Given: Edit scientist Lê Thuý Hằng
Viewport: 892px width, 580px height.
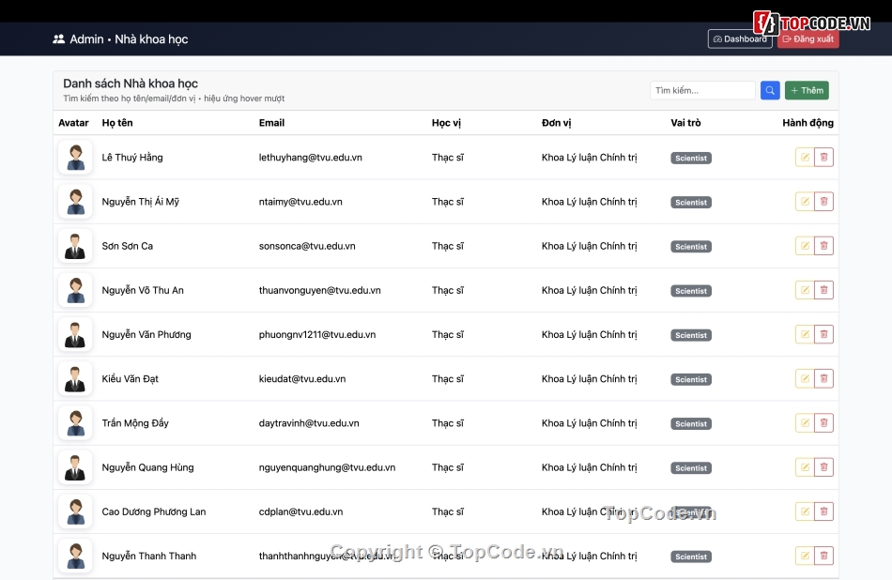Looking at the screenshot, I should 805,158.
